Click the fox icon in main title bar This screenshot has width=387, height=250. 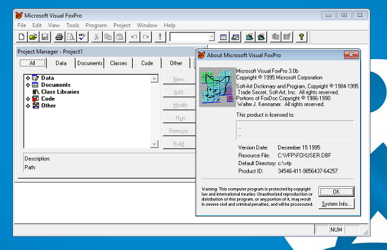[19, 15]
